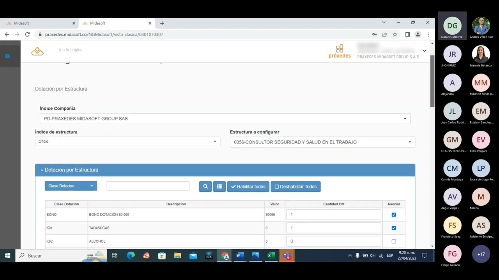Open the Windows Start menu
Image resolution: width=499 pixels, height=280 pixels.
[7, 255]
